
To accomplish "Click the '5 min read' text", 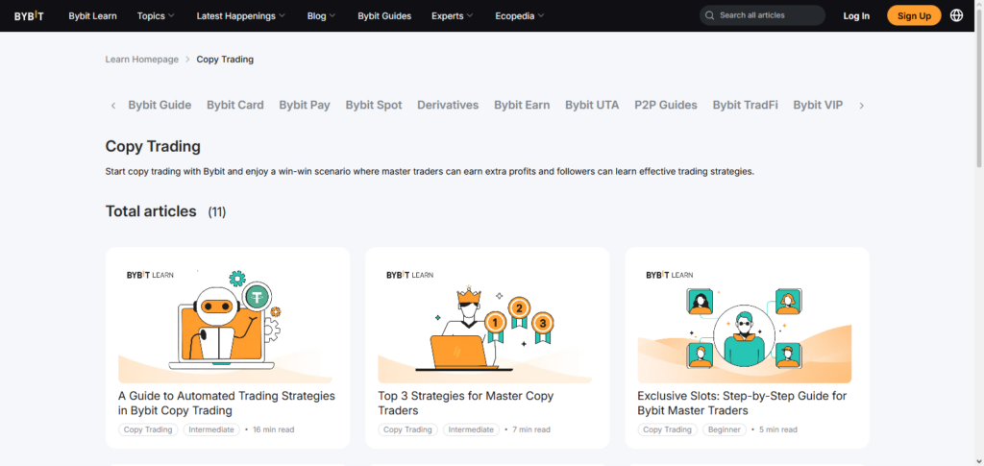I will [x=778, y=429].
